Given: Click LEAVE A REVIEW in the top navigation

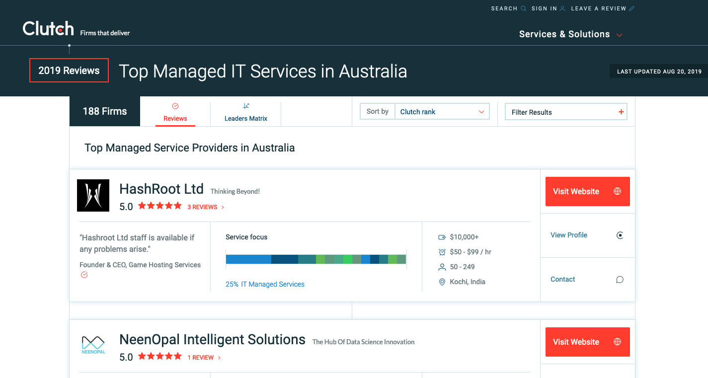Looking at the screenshot, I should [x=599, y=8].
